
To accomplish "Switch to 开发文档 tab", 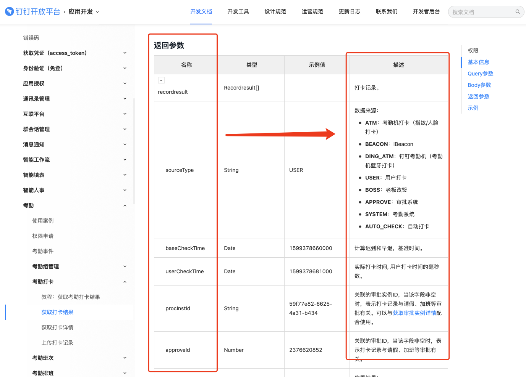I will [201, 12].
